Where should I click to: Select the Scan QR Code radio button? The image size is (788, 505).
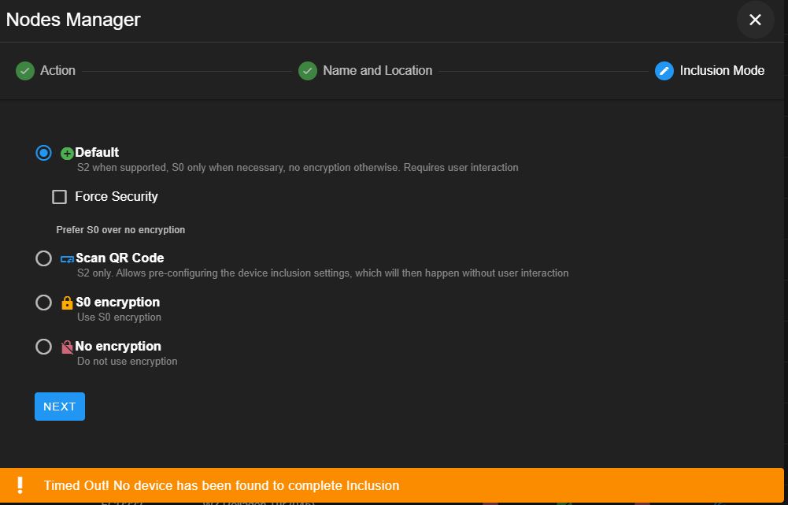point(44,258)
